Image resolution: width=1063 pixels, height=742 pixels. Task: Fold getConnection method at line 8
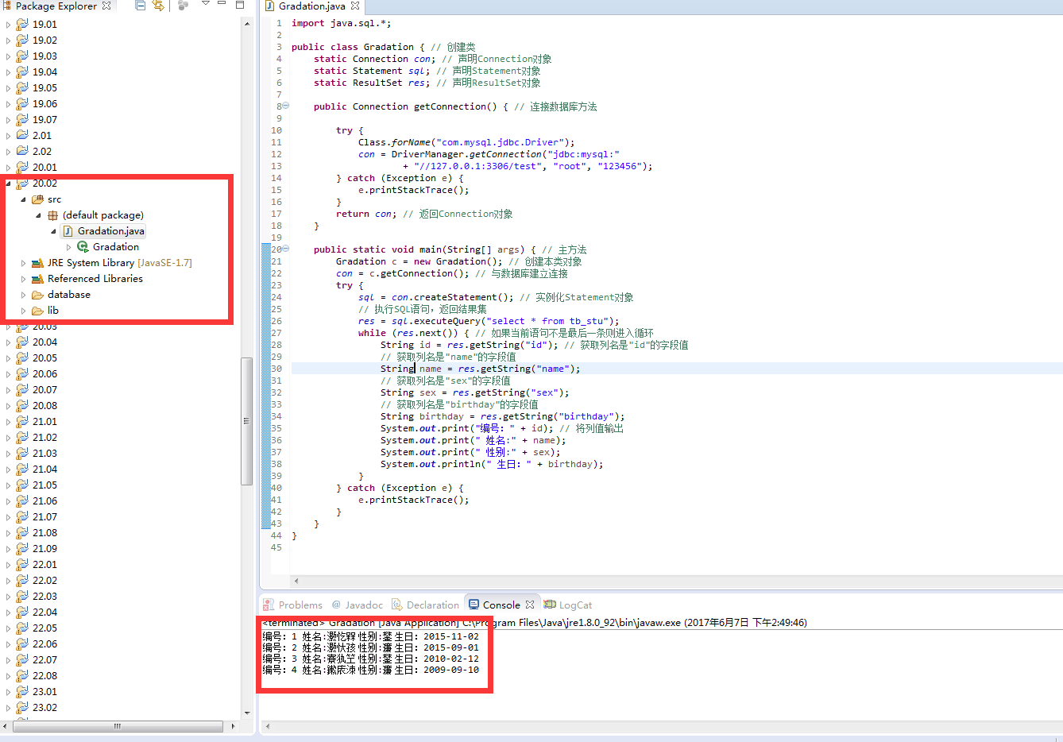point(286,106)
